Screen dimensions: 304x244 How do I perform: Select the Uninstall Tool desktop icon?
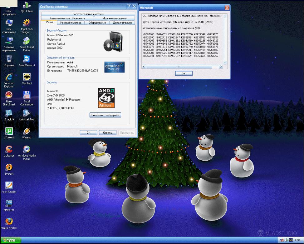tap(27, 115)
